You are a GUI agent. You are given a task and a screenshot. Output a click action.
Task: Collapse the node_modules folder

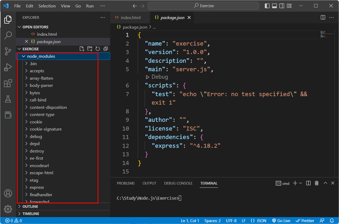point(63,56)
